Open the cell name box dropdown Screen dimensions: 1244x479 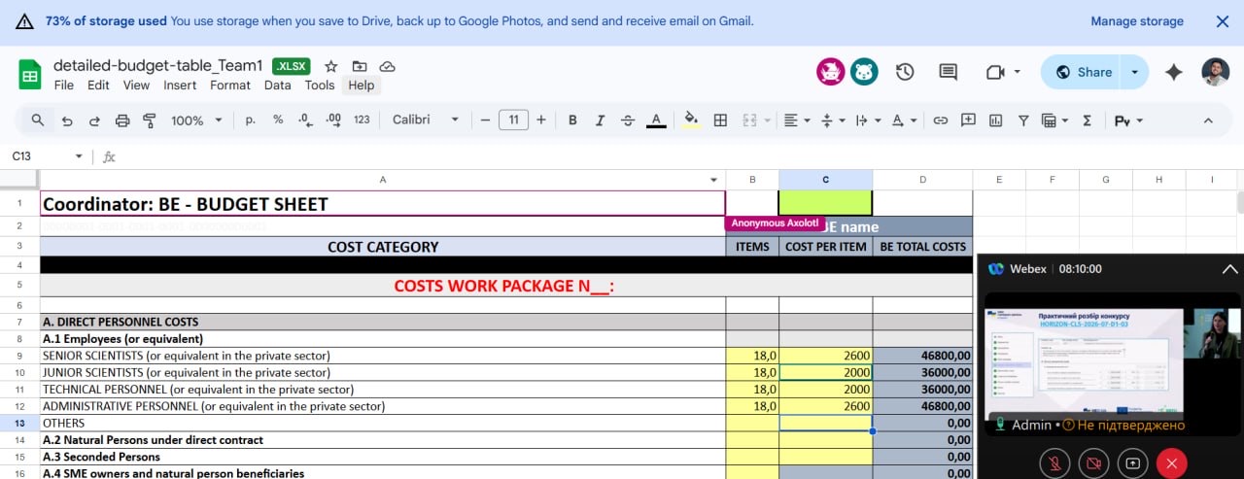click(x=79, y=156)
